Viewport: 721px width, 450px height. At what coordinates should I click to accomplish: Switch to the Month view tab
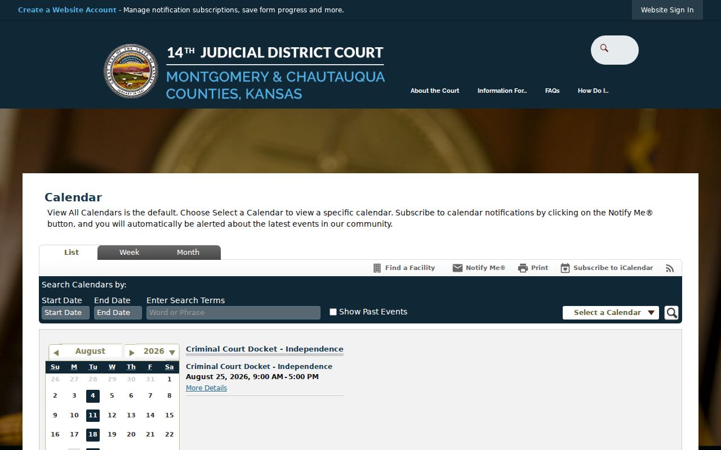(x=188, y=253)
